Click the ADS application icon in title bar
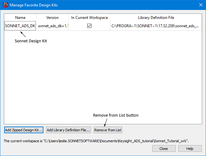Viewport: 206px width, 156px height. 5,5
